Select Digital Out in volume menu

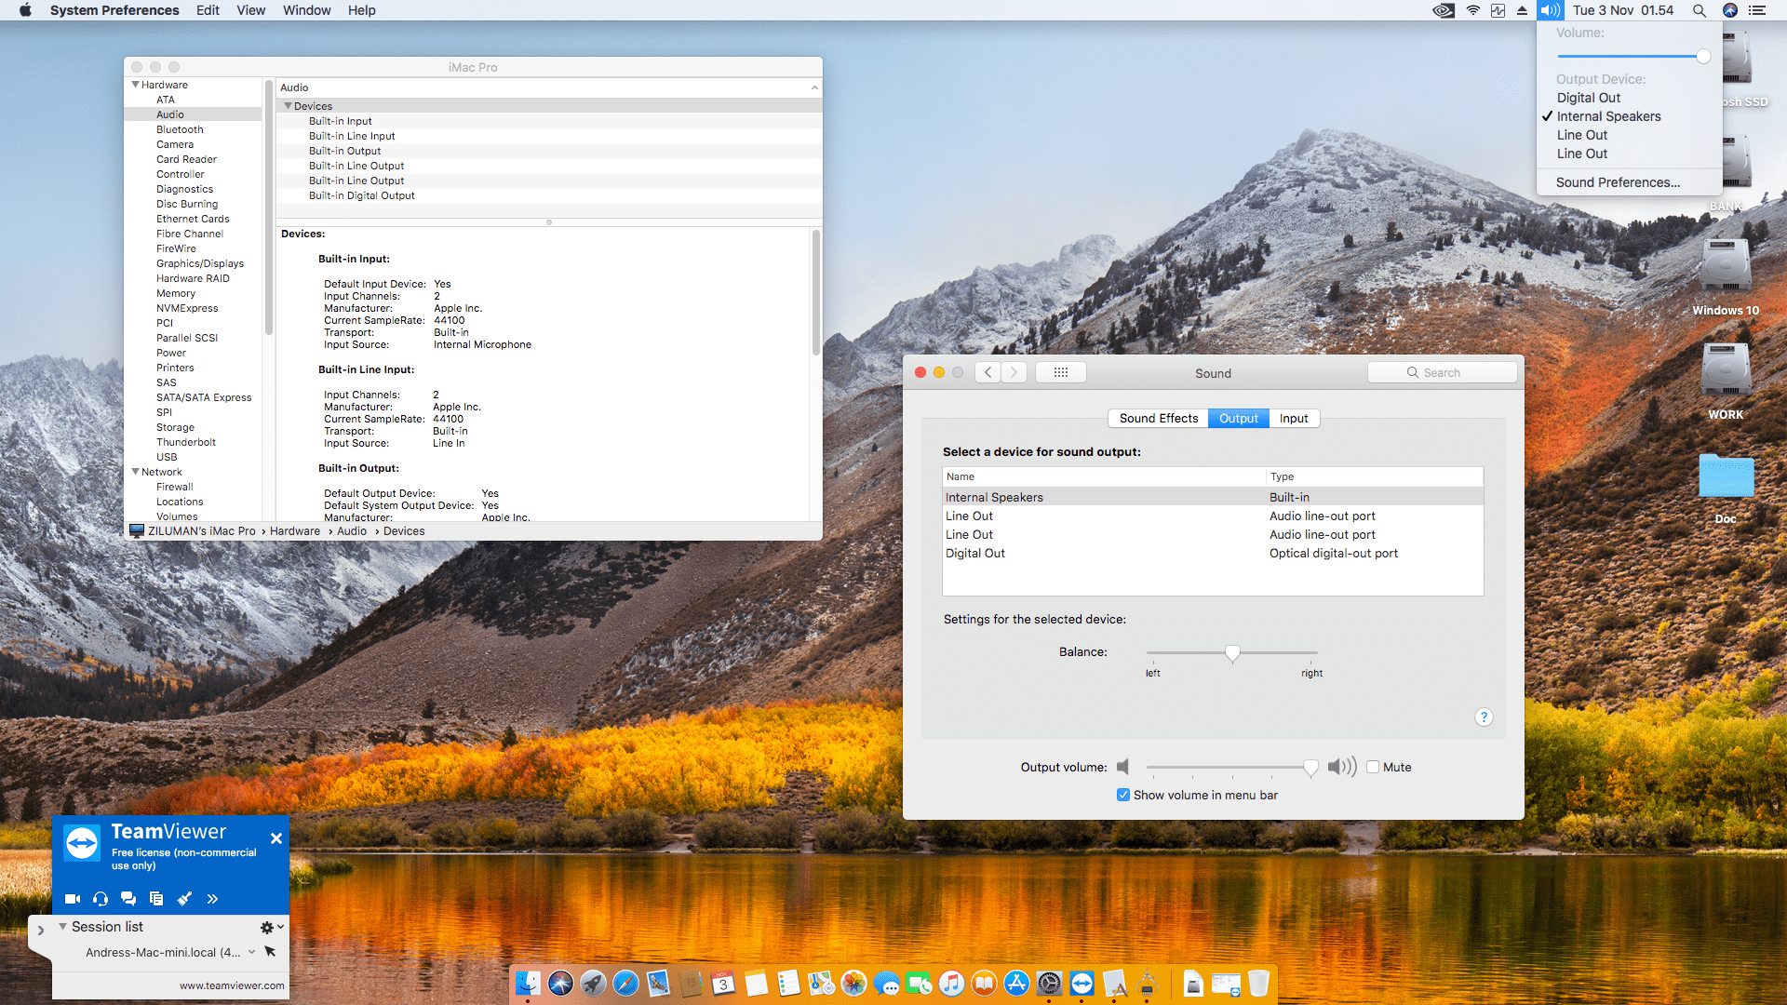(1588, 98)
